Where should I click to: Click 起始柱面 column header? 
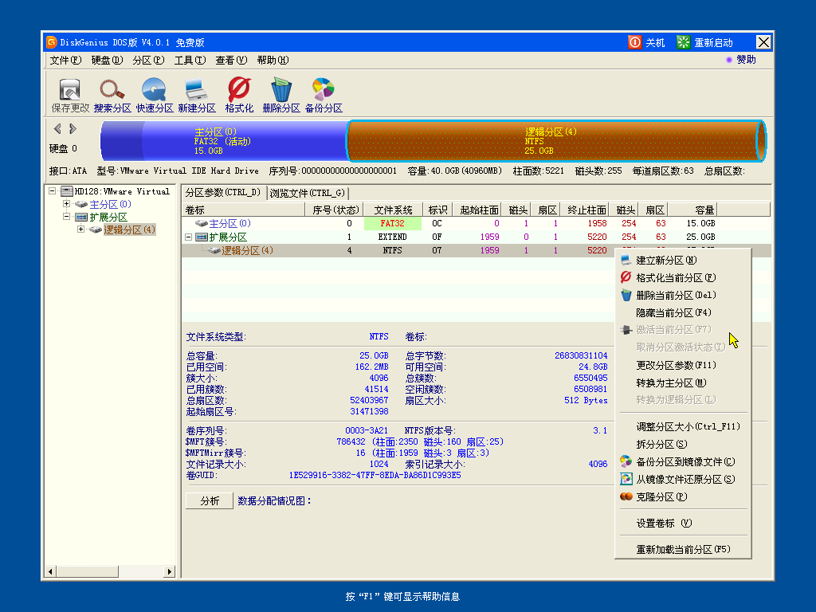pos(477,210)
